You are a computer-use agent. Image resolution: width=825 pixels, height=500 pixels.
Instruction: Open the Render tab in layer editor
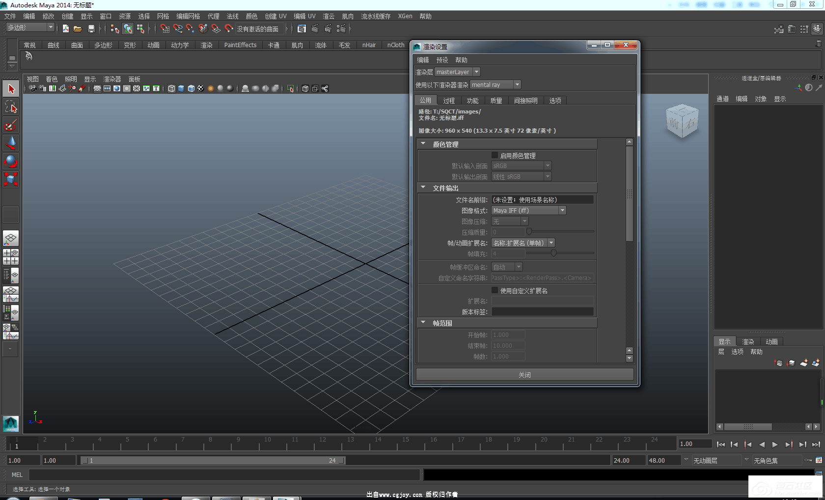[x=748, y=341]
